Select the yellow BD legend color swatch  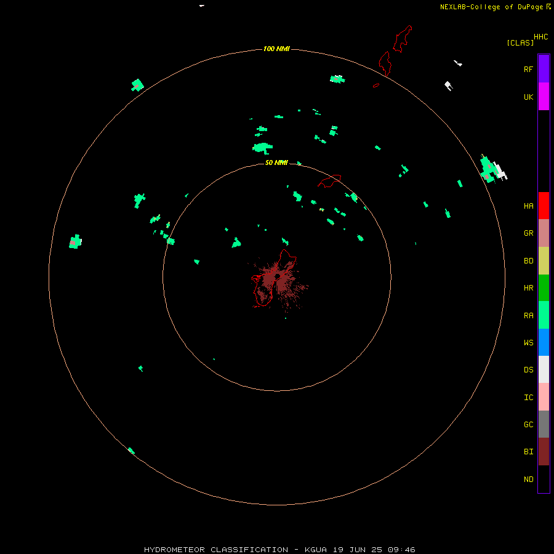click(x=544, y=260)
